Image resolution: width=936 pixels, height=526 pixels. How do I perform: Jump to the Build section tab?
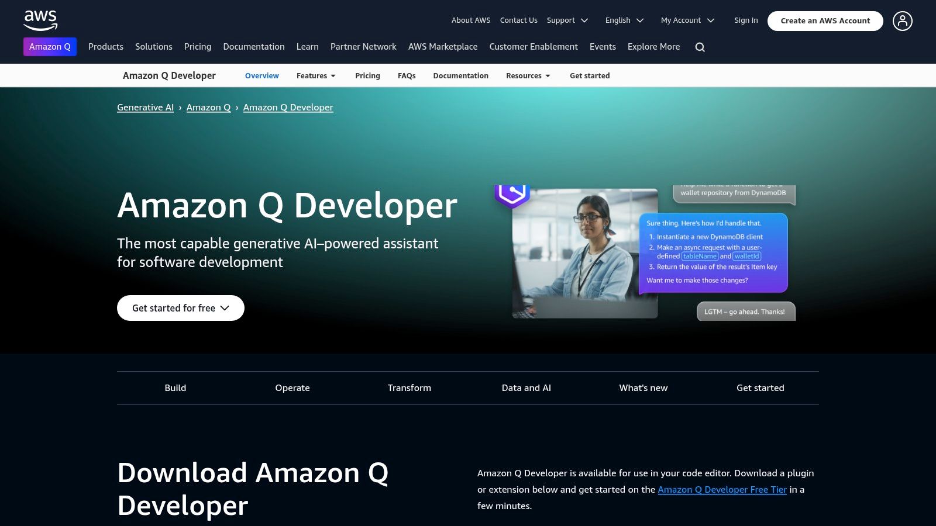coord(175,388)
